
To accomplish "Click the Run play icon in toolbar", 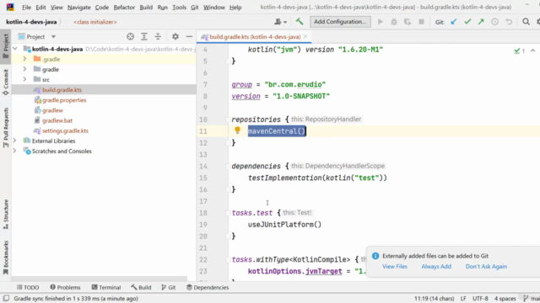I will tap(381, 22).
